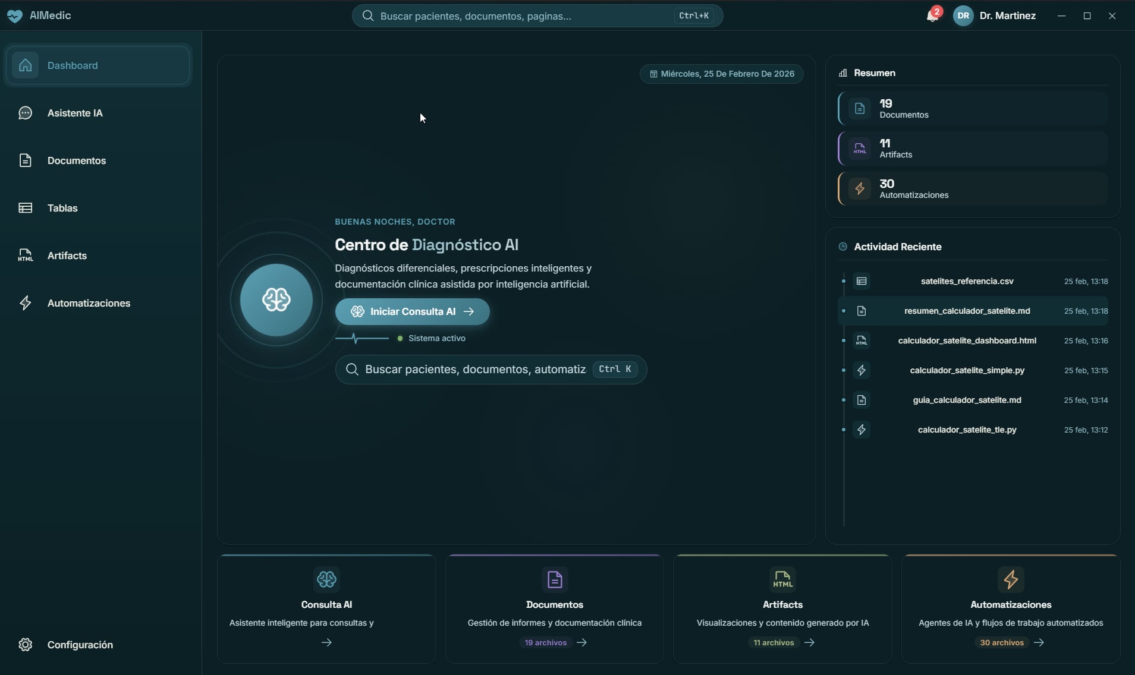Click the CSV icon beside satelites_referencia.csv
This screenshot has height=675, width=1135.
tap(862, 280)
